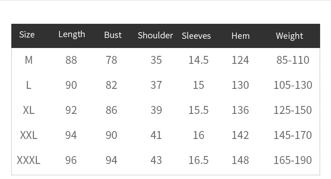Click the Weight column header
This screenshot has height=179, width=331.
[x=289, y=36]
